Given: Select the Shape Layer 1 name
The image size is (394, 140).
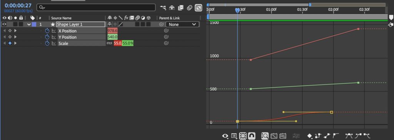Looking at the screenshot, I should point(81,24).
